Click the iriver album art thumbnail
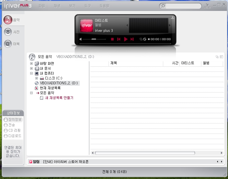The image size is (228, 179). [x=86, y=26]
